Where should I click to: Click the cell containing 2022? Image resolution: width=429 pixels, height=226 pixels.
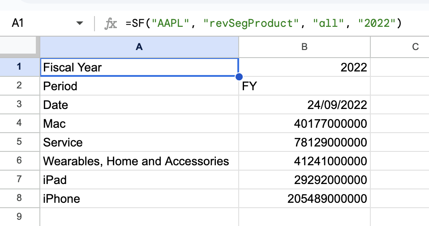305,67
